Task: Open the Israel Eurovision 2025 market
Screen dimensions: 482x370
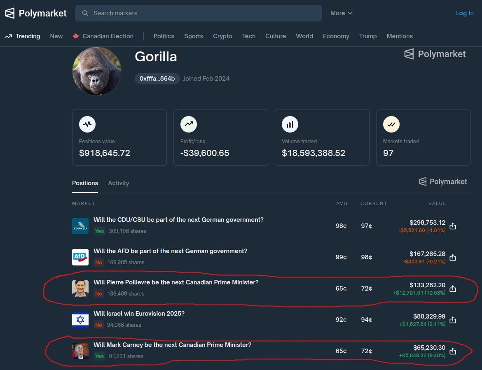Action: (139, 314)
